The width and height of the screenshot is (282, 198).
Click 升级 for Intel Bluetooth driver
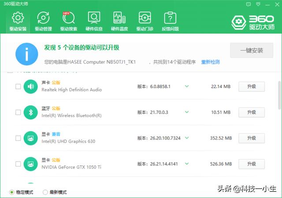pyautogui.click(x=252, y=112)
